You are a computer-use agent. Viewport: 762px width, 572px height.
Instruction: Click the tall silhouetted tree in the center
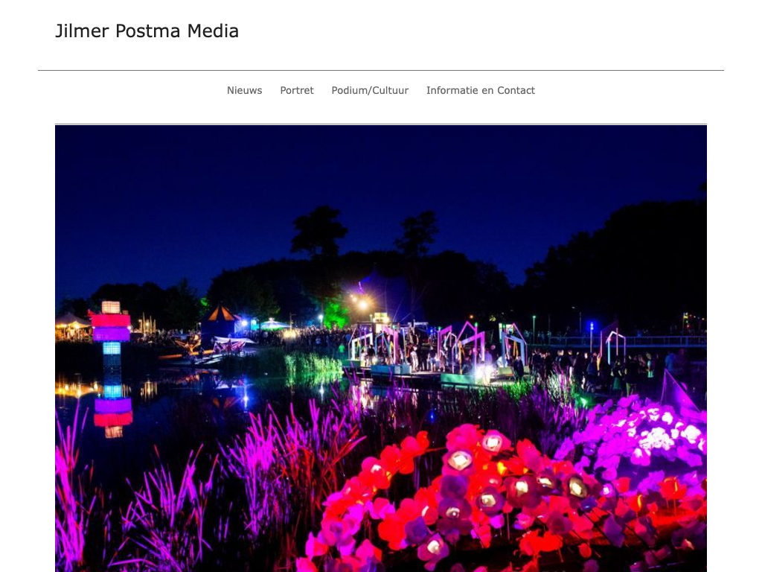tap(318, 232)
